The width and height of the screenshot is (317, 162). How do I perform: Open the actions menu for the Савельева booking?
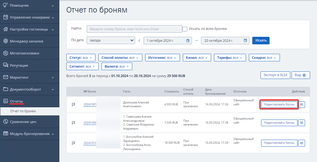click(302, 123)
